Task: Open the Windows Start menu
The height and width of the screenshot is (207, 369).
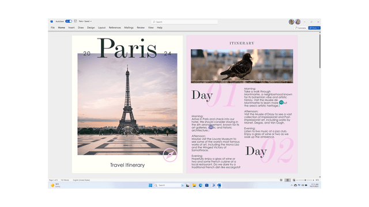Action: (x=150, y=185)
